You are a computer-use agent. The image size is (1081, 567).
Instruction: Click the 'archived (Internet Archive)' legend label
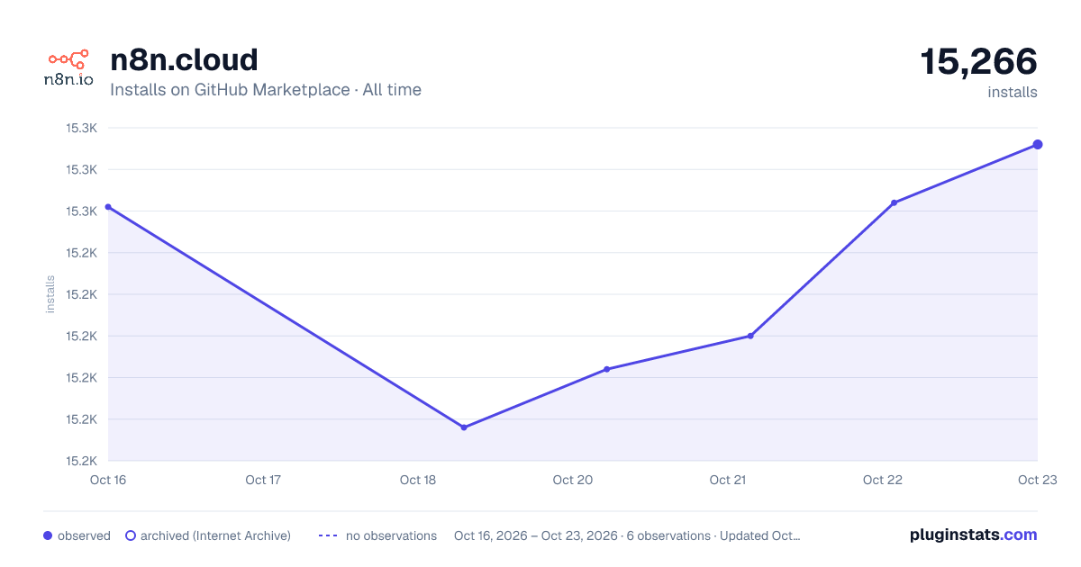click(215, 535)
